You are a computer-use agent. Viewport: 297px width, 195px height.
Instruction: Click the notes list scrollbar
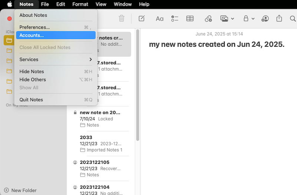coord(138,85)
